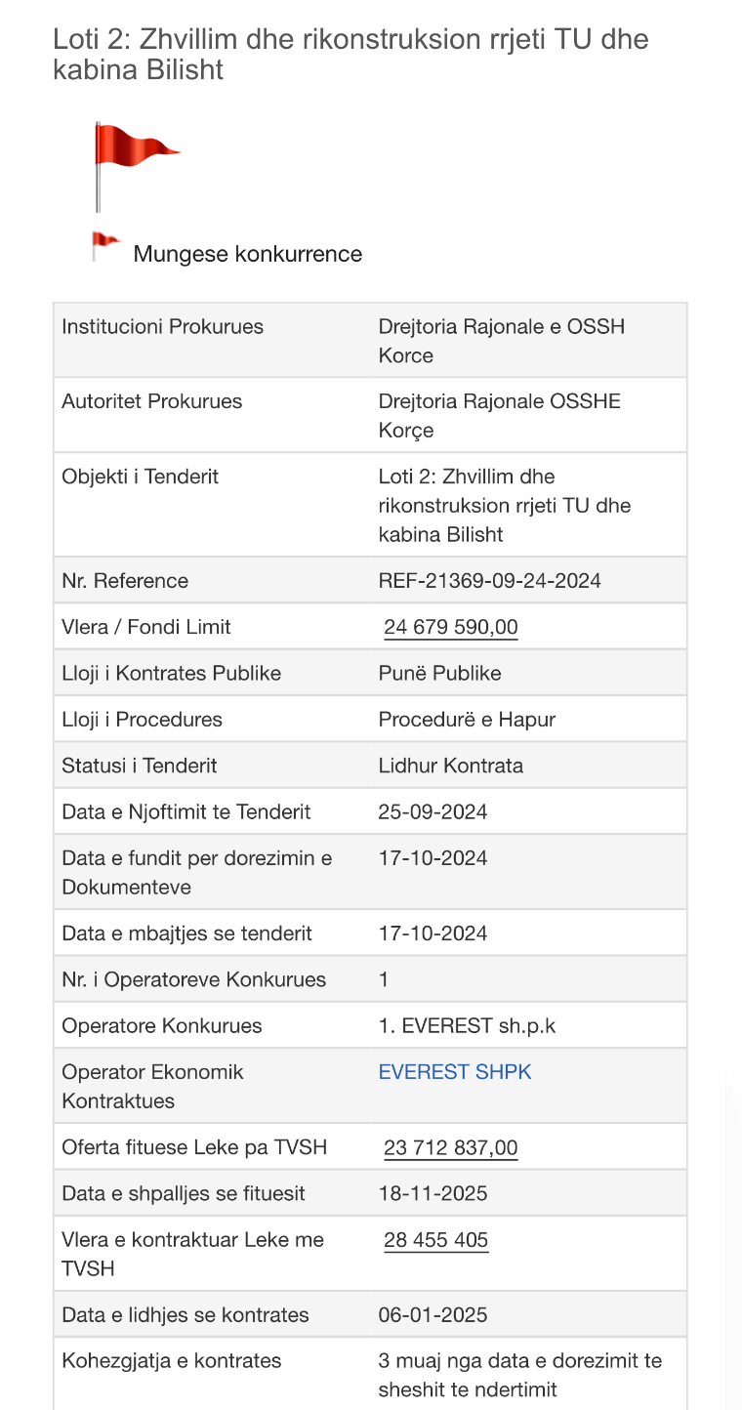Click the contract signing date 06-01-2025
The width and height of the screenshot is (742, 1410).
pyautogui.click(x=433, y=1315)
